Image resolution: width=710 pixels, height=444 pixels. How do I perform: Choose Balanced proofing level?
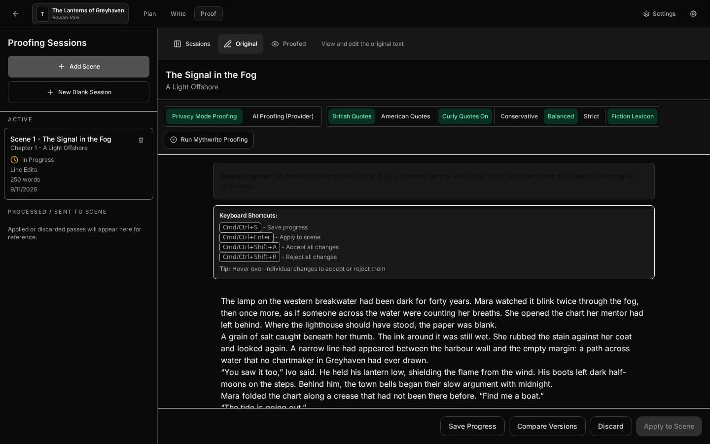[x=561, y=116]
